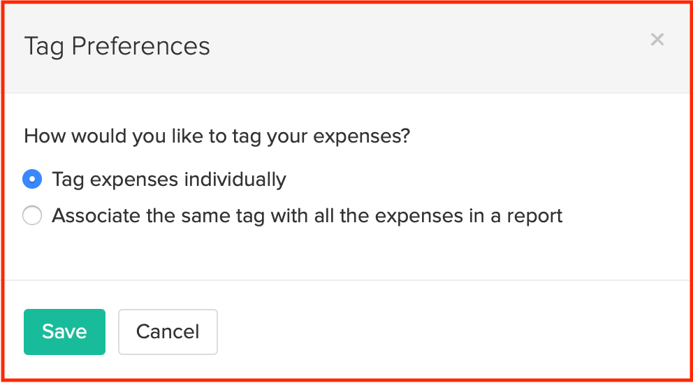Click the blue selected radio dot
The image size is (693, 383).
tap(32, 180)
